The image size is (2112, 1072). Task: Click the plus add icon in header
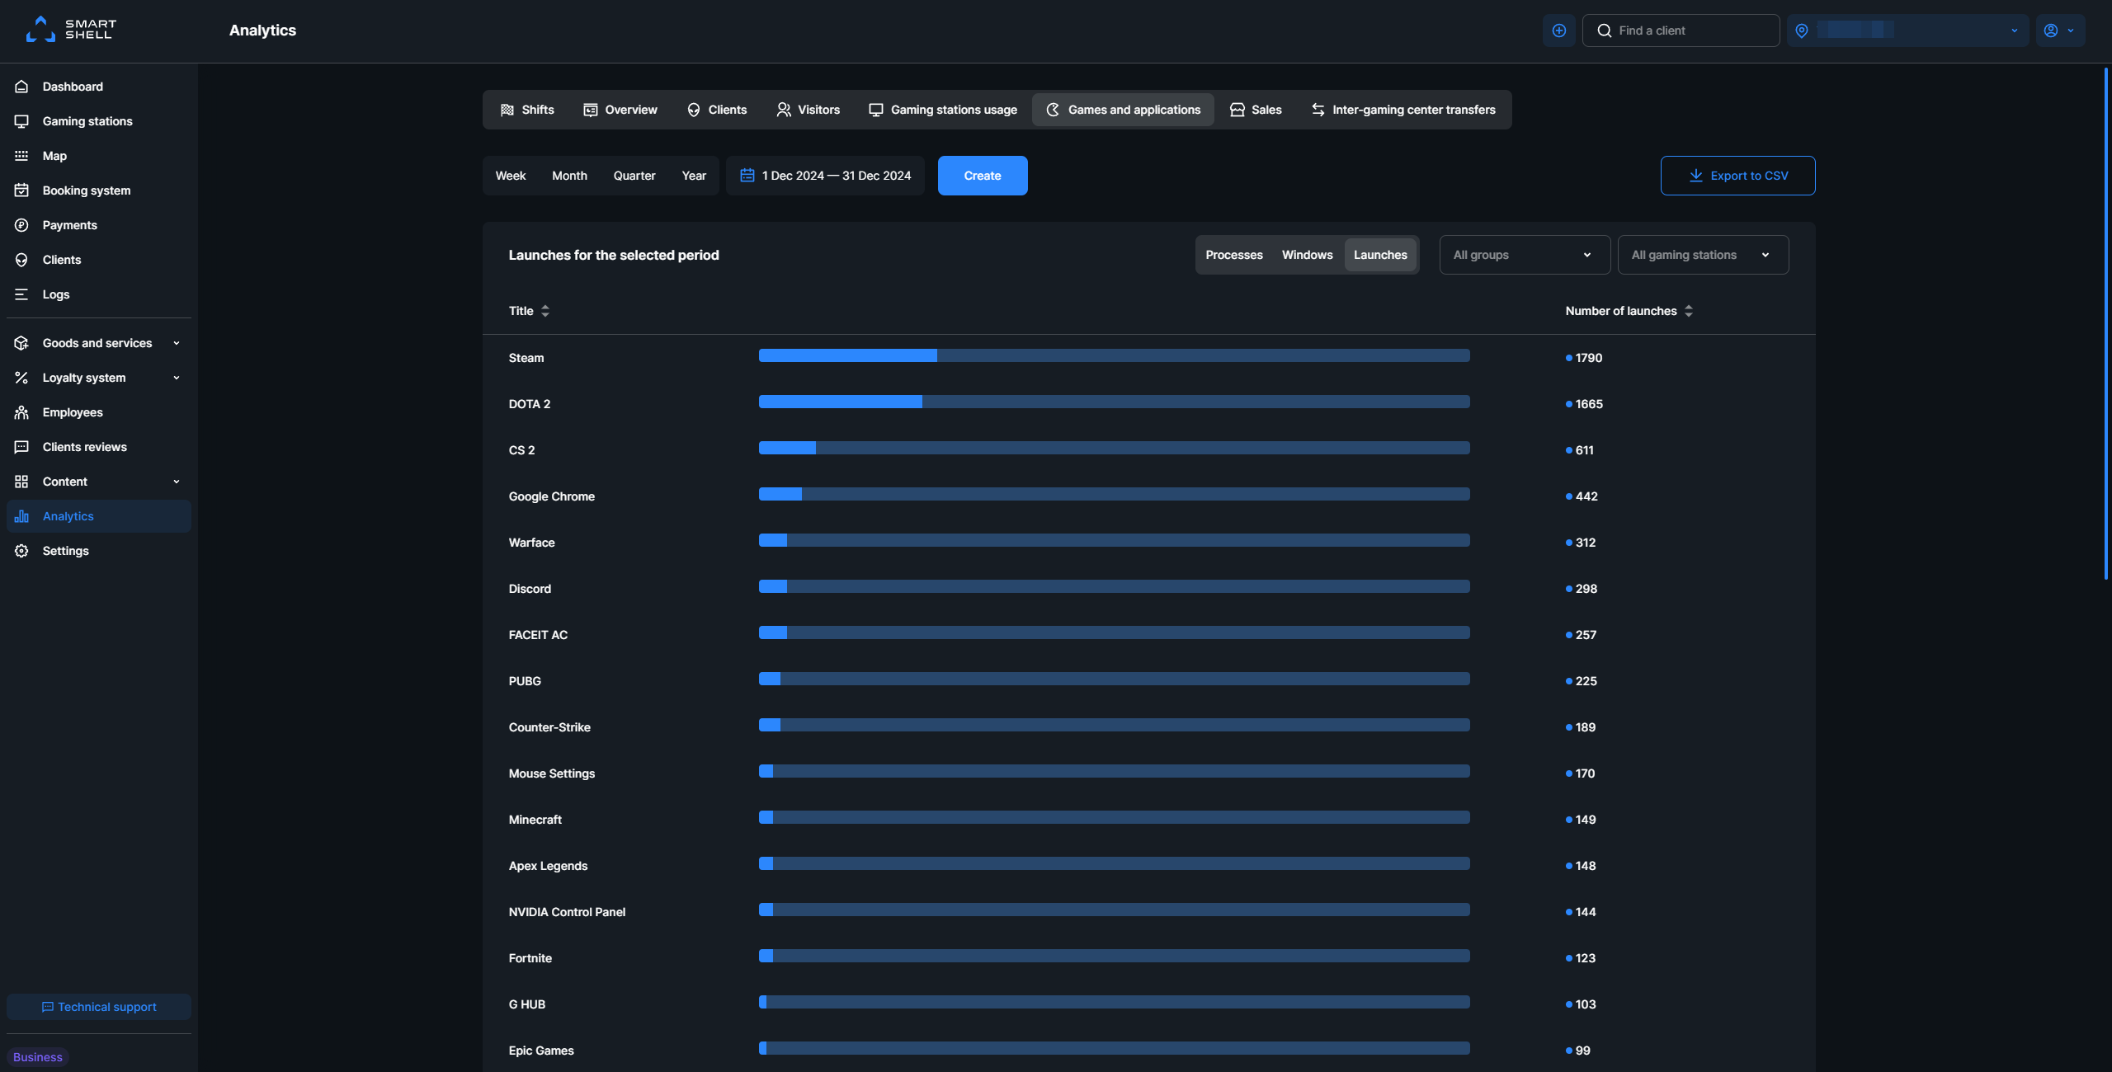coord(1558,31)
